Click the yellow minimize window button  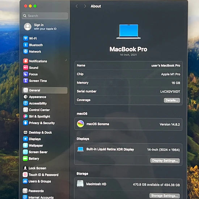pos(30,6)
